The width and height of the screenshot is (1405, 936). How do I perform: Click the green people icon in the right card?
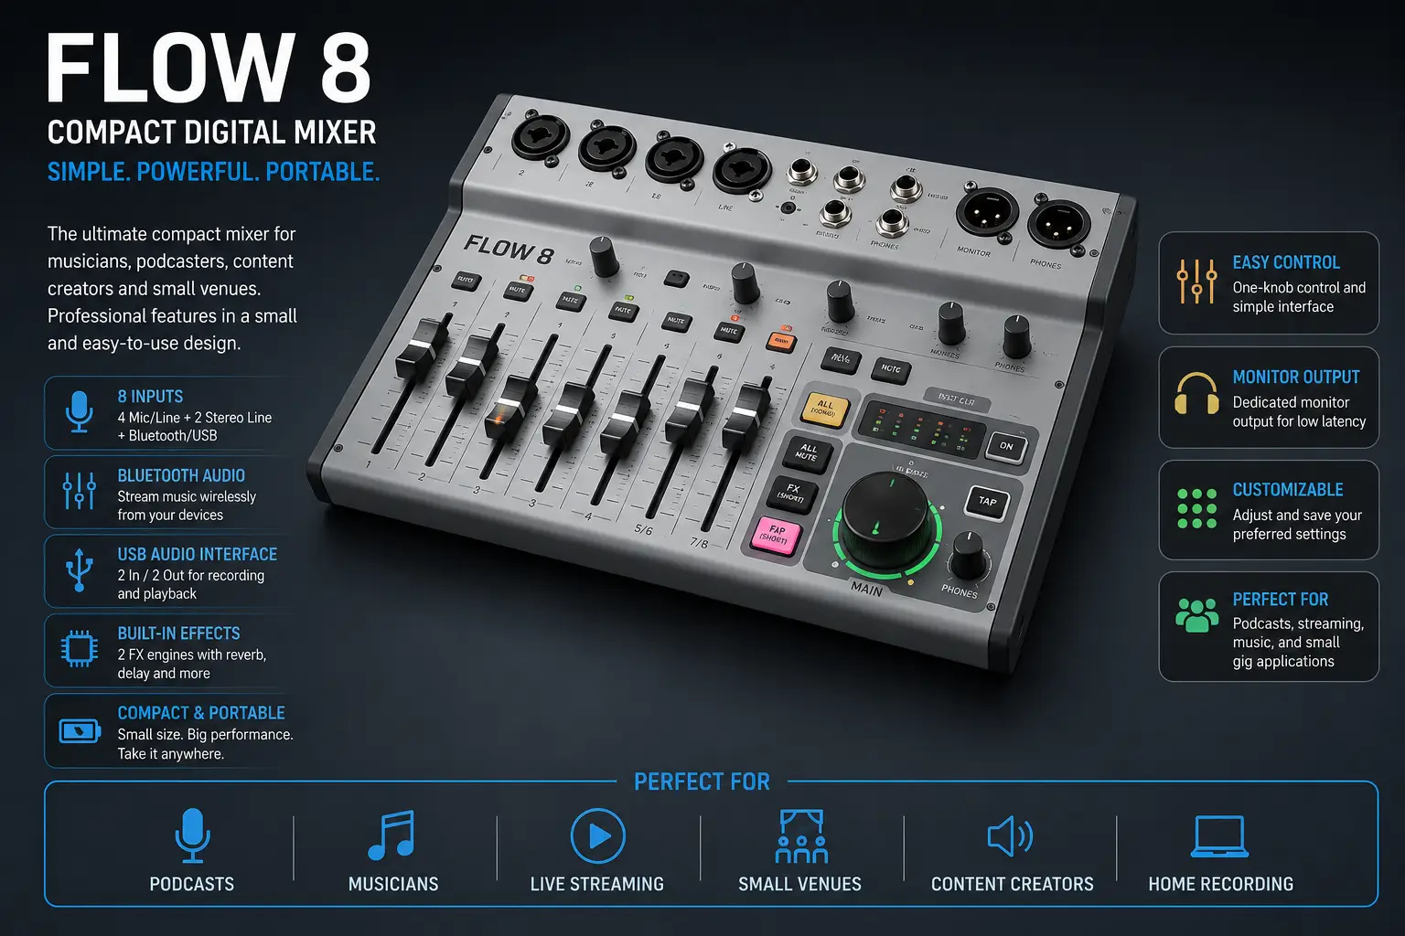(1197, 615)
